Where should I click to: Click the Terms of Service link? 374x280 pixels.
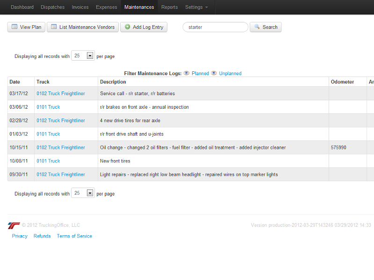74,236
